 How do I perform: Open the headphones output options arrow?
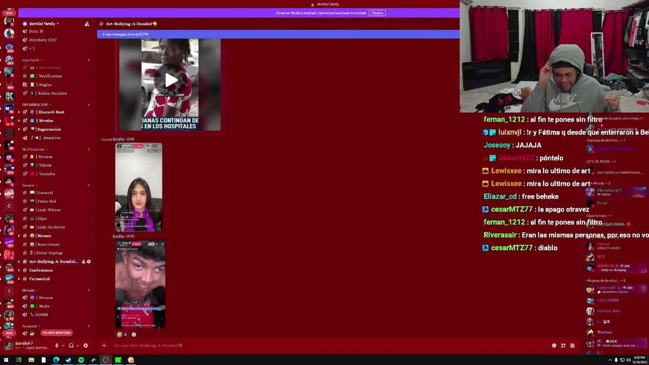(77, 346)
